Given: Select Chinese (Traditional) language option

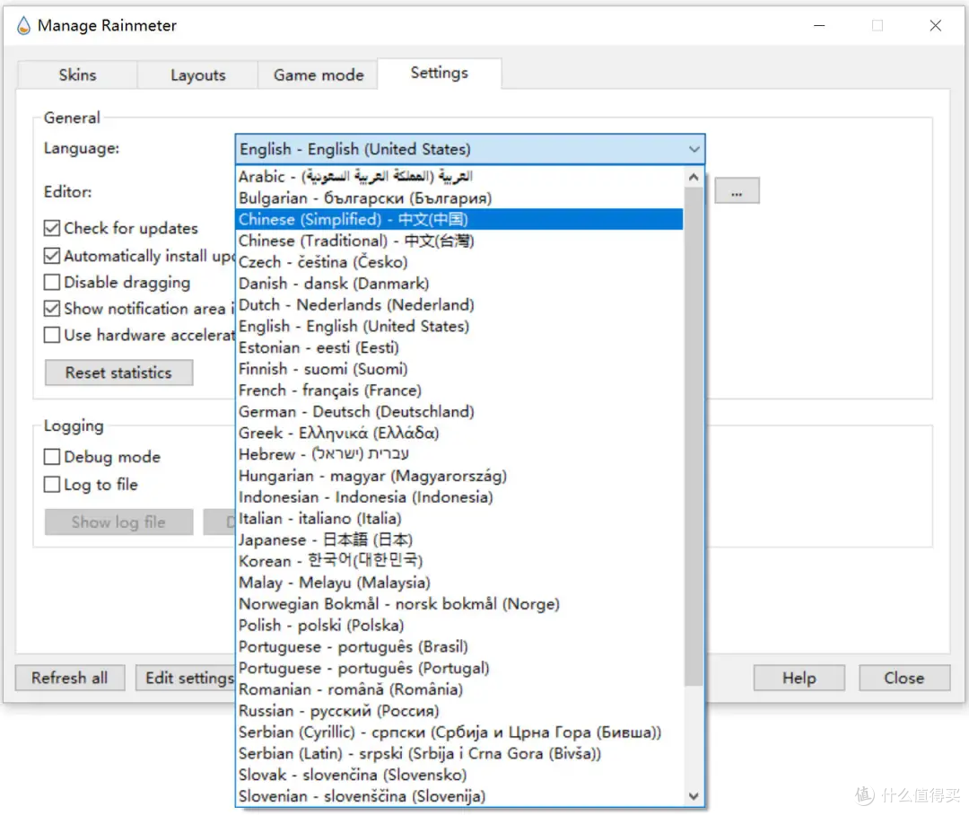Looking at the screenshot, I should (x=459, y=241).
